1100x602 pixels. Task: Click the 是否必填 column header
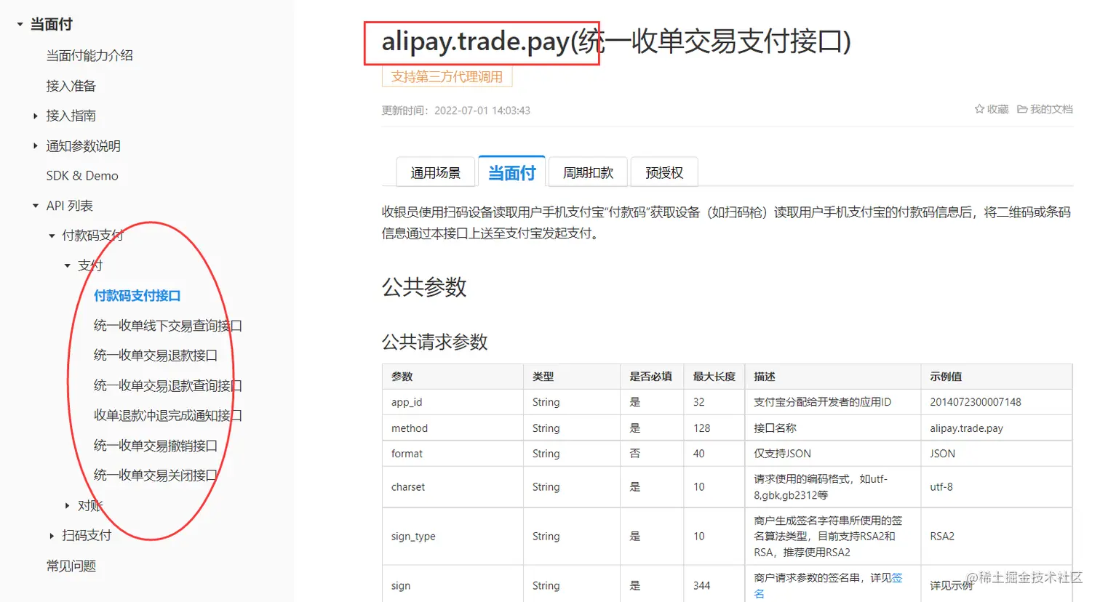click(650, 377)
